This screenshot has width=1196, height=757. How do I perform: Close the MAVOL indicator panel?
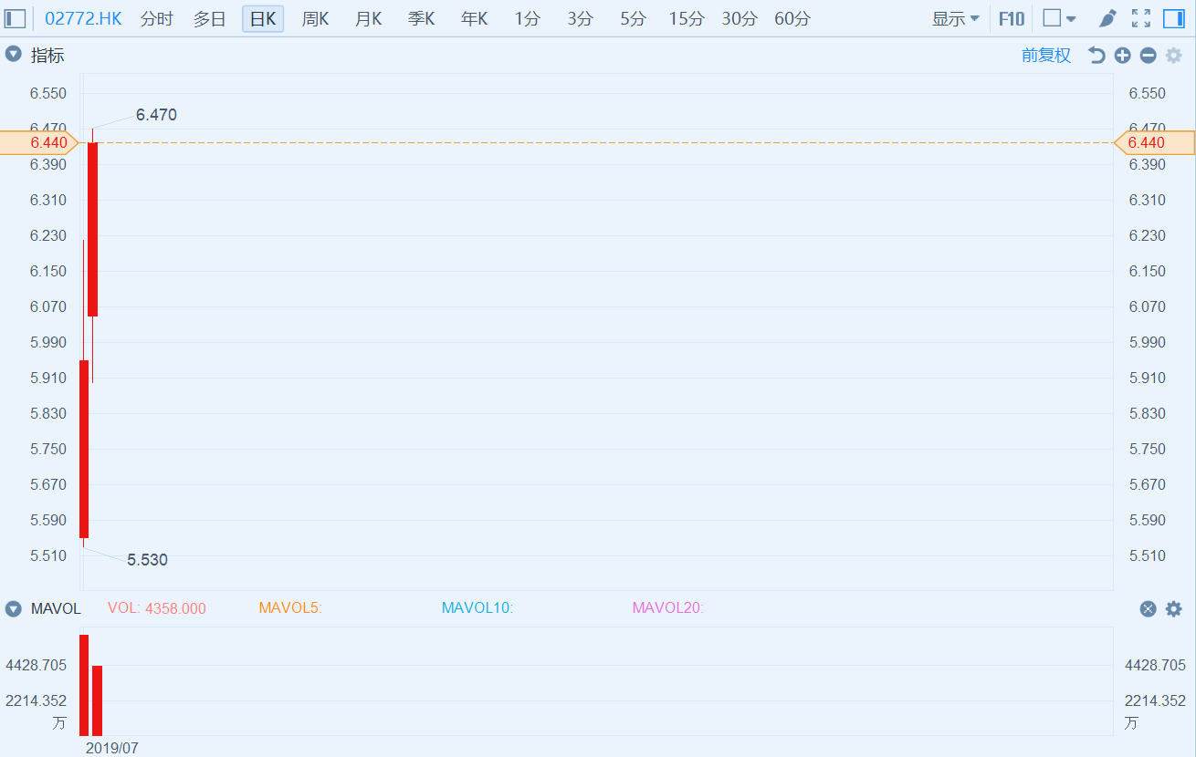click(x=1148, y=608)
